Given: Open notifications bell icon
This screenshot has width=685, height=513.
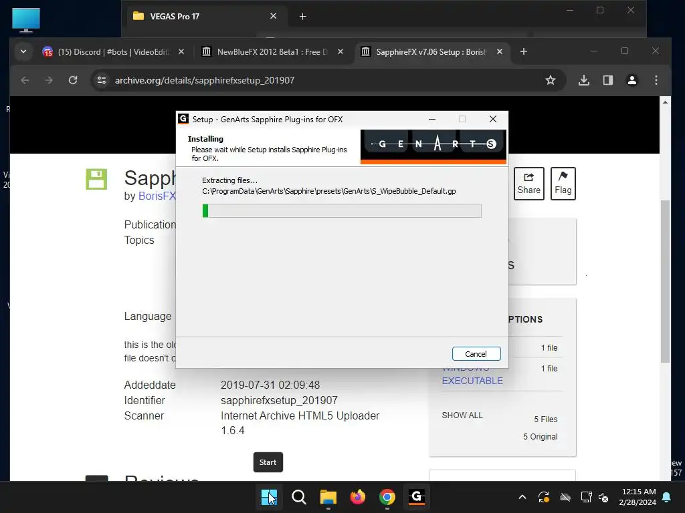Looking at the screenshot, I should pos(667,497).
